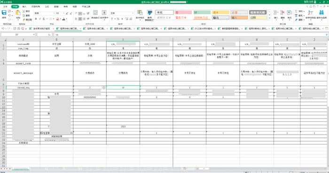Image resolution: width=329 pixels, height=173 pixels.
Task: Switch to the 0122 document tab
Action: pyautogui.click(x=202, y=29)
